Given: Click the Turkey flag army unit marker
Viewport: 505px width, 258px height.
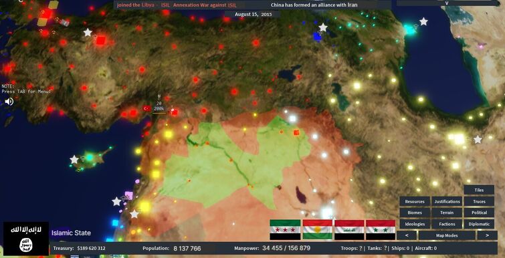Looking at the screenshot, I should (147, 108).
